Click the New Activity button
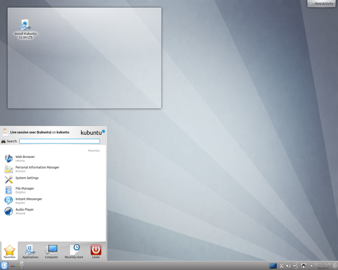 (x=321, y=3)
